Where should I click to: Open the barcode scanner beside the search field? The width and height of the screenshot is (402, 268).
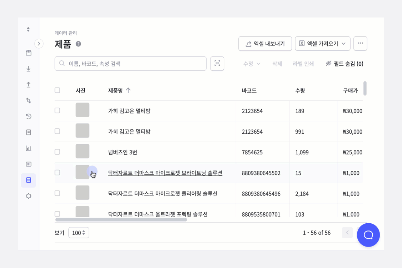217,63
